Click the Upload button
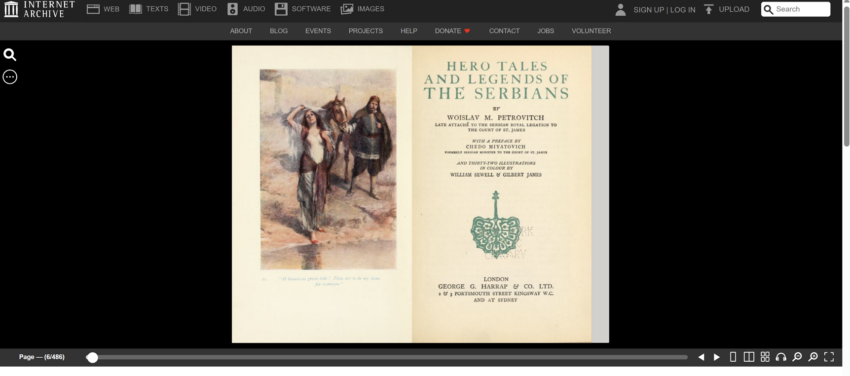Viewport: 850px width, 376px height. point(726,9)
